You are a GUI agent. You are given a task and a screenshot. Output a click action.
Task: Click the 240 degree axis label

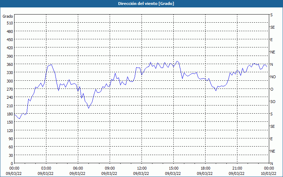tap(10, 97)
